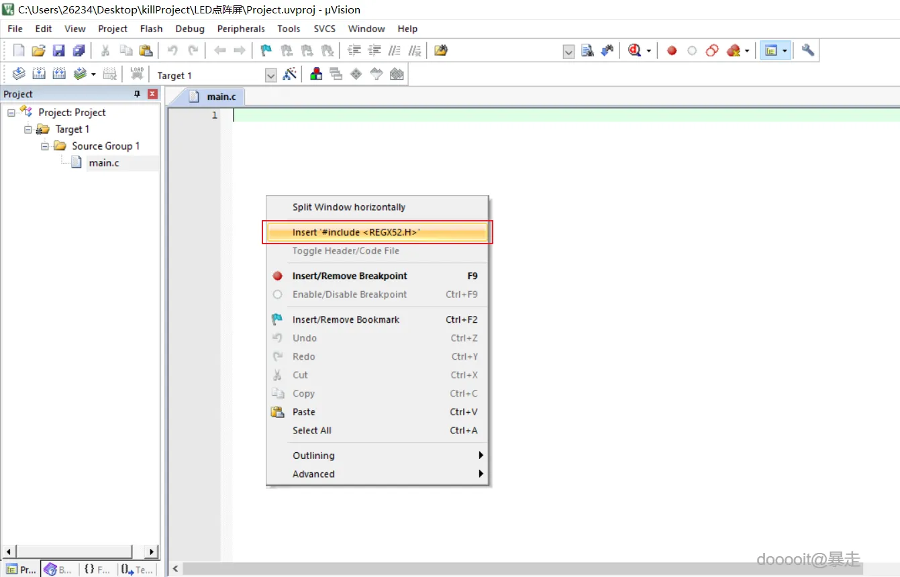Click the Save file toolbar icon

(58, 50)
